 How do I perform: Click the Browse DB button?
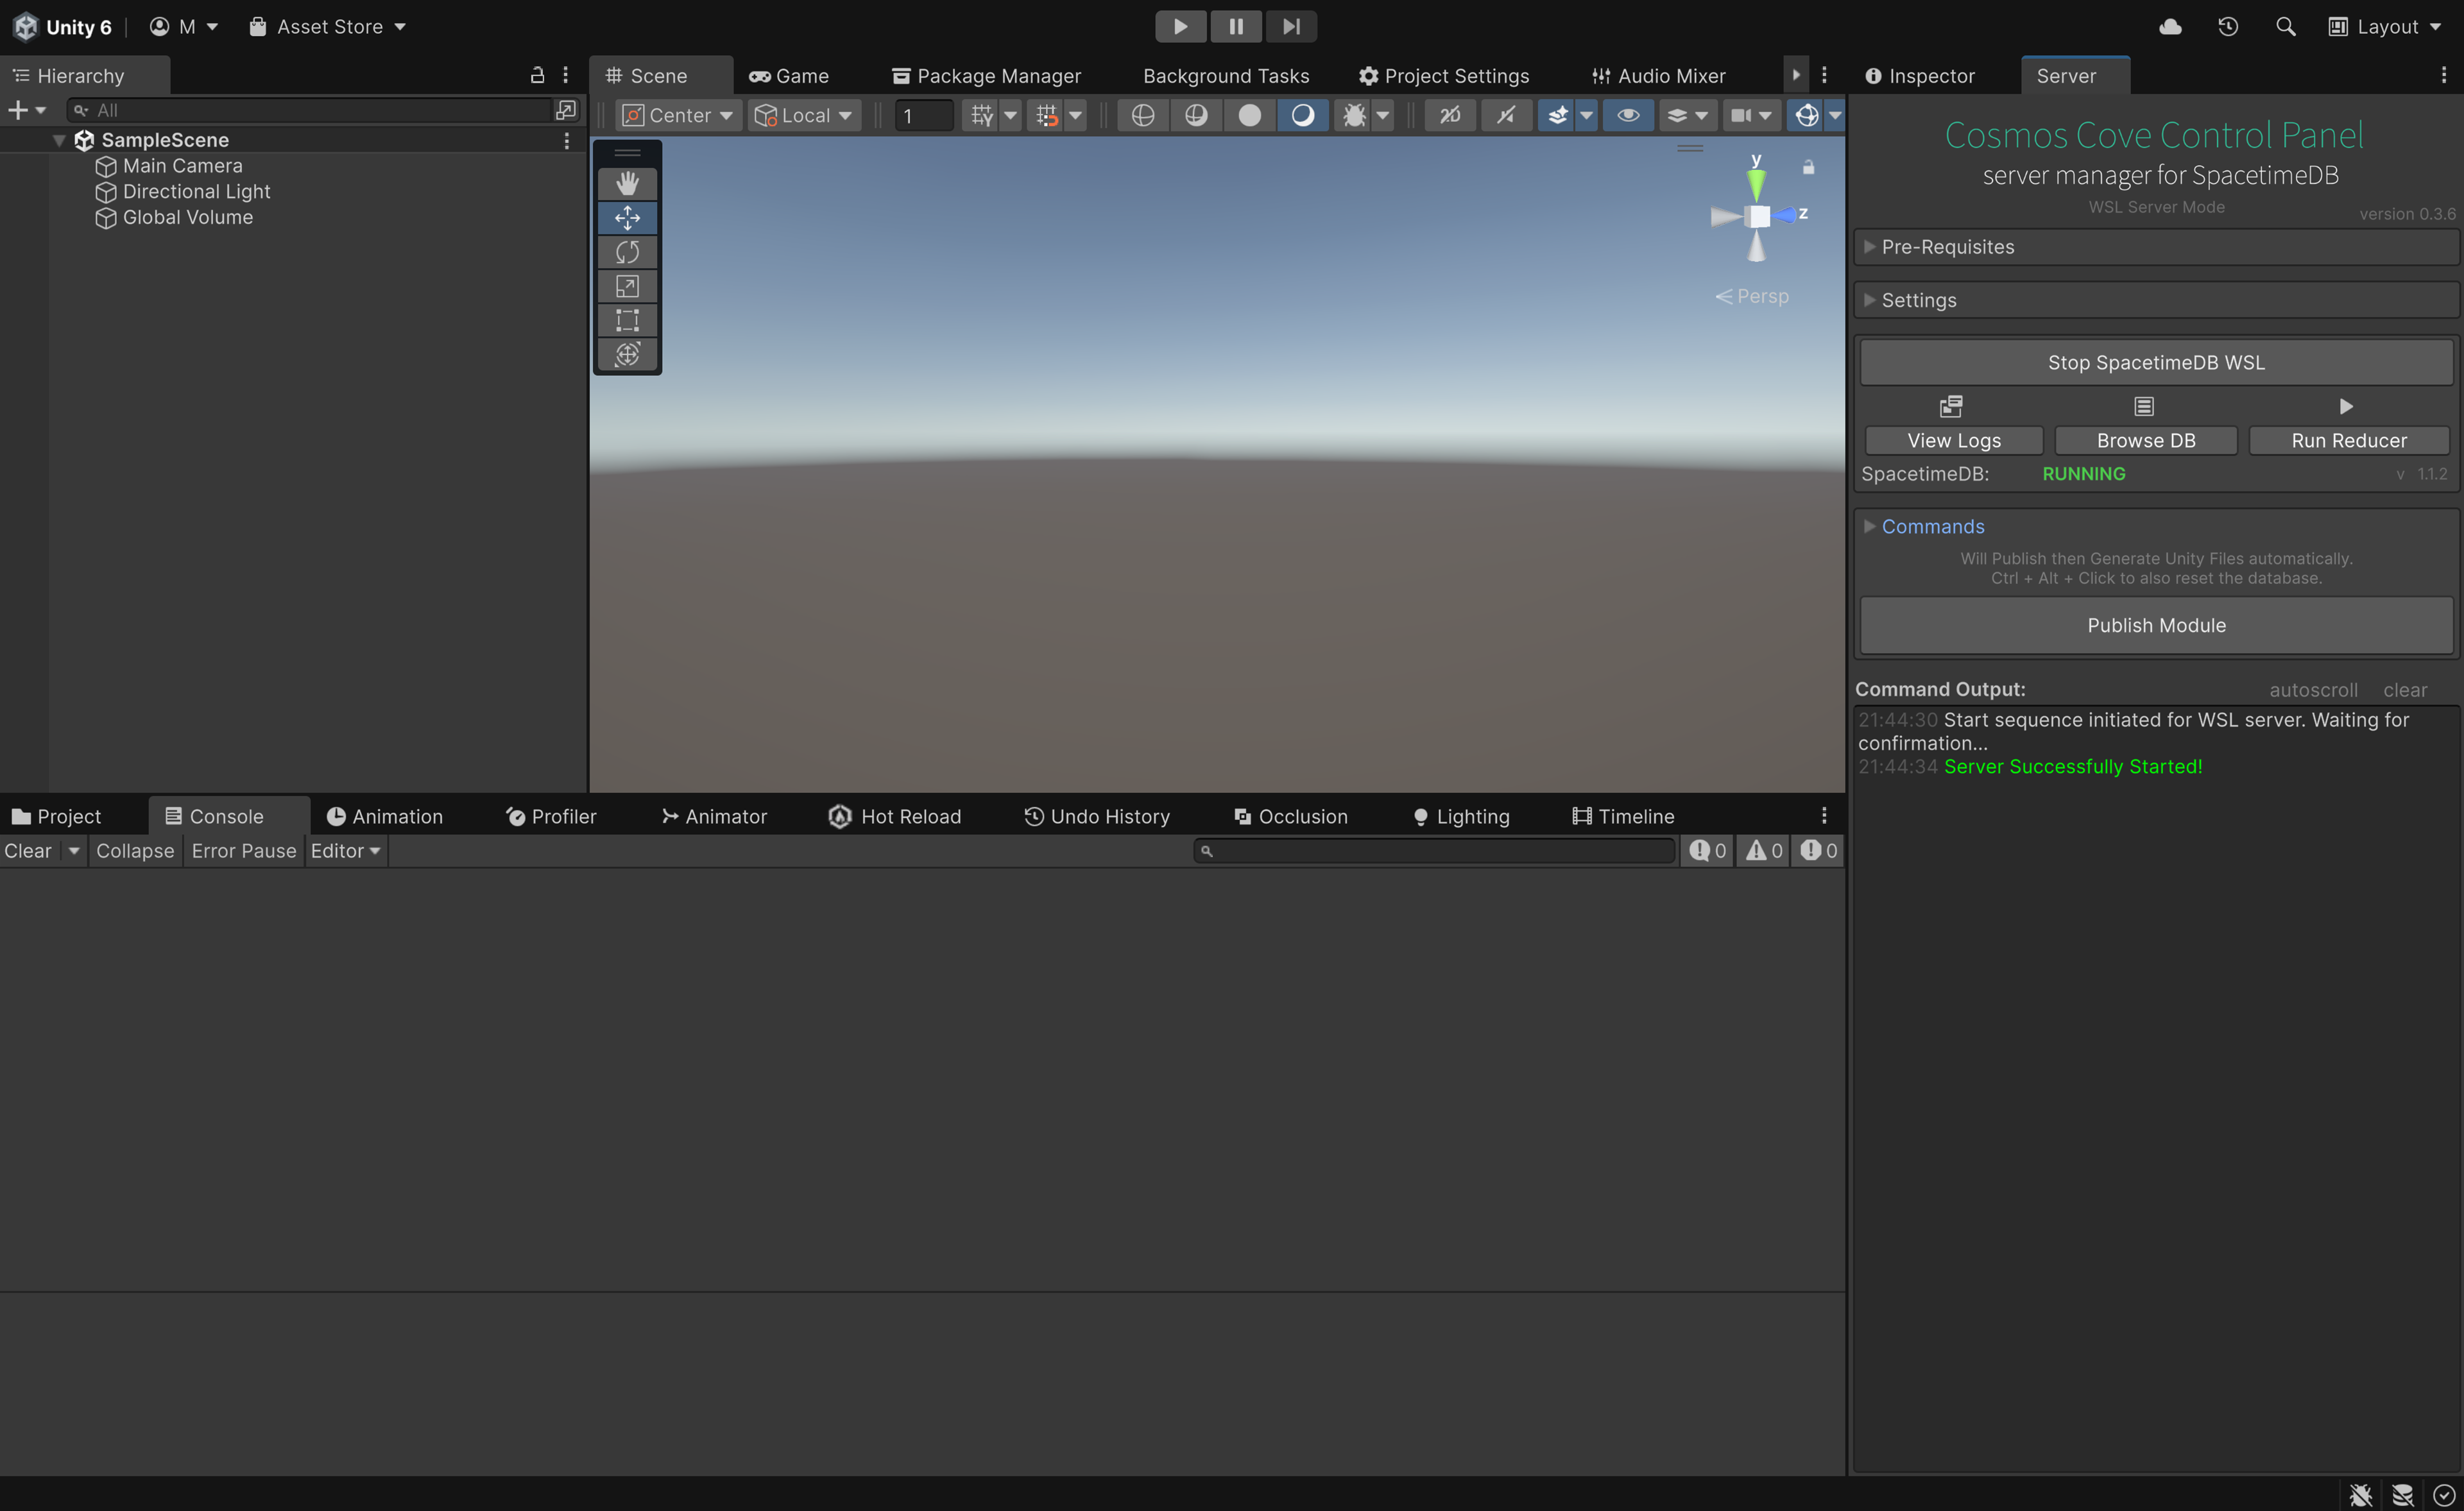pos(2146,440)
